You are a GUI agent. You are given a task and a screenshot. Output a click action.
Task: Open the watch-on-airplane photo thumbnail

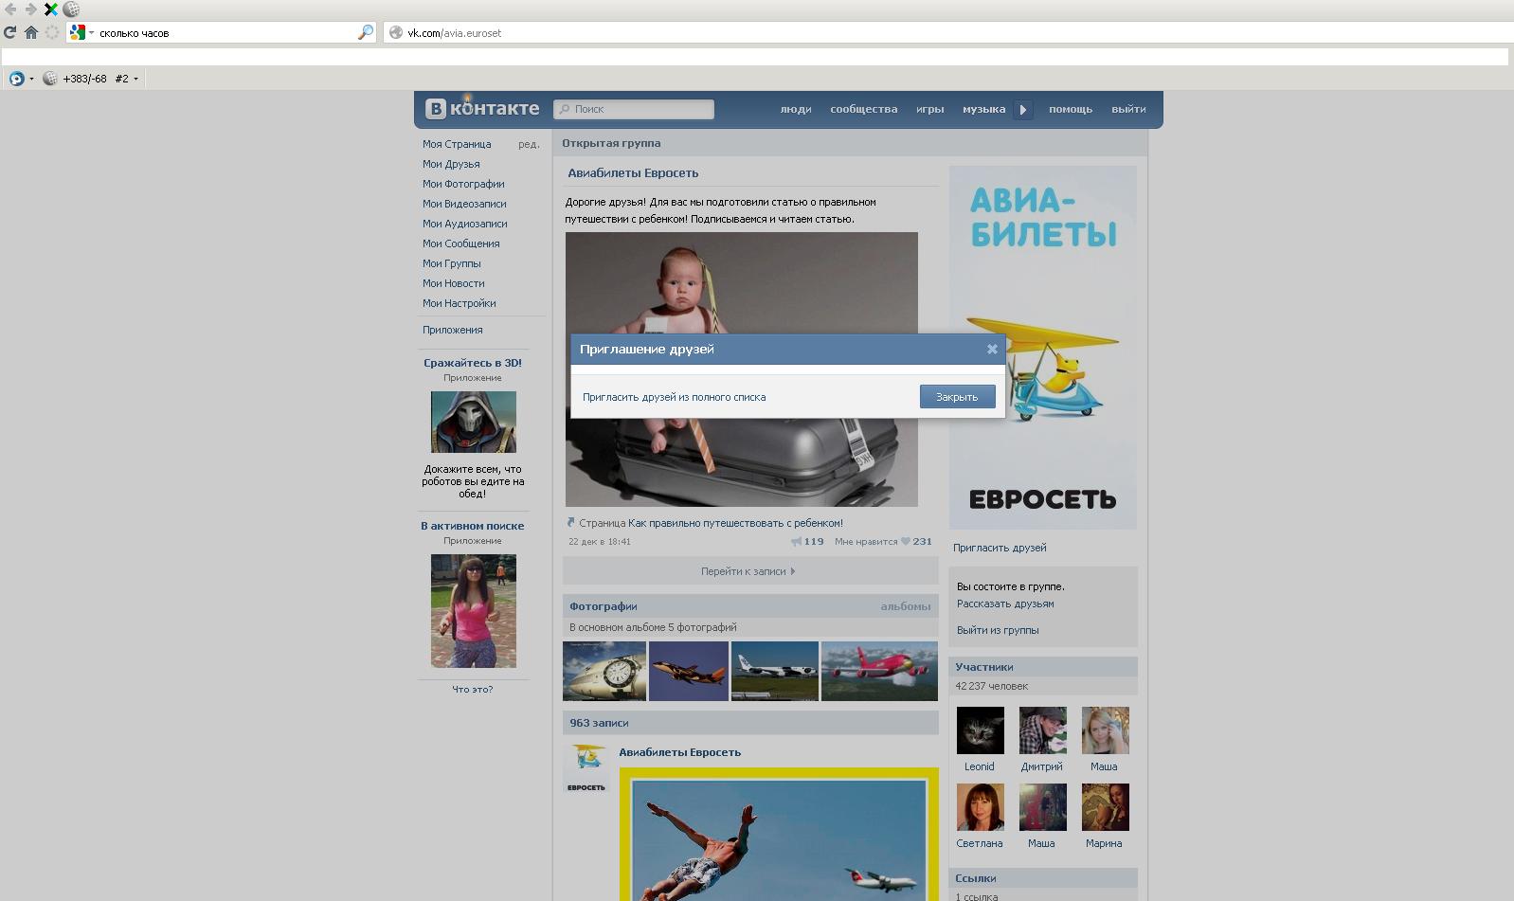604,671
